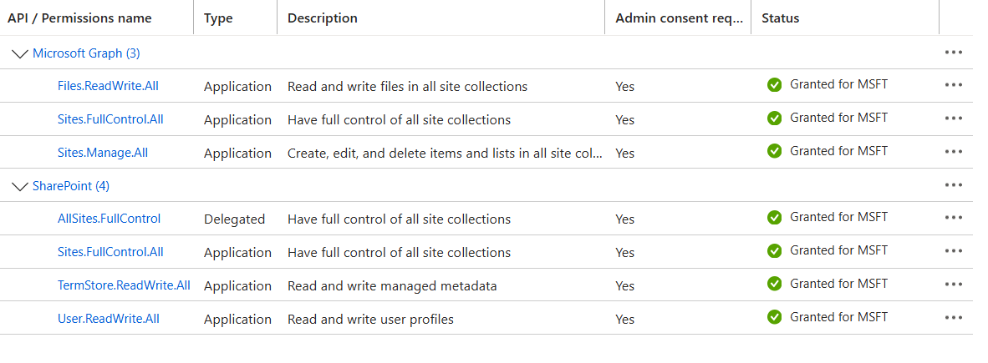This screenshot has width=988, height=363.
Task: Open the SharePoint (4) API link
Action: pos(71,186)
